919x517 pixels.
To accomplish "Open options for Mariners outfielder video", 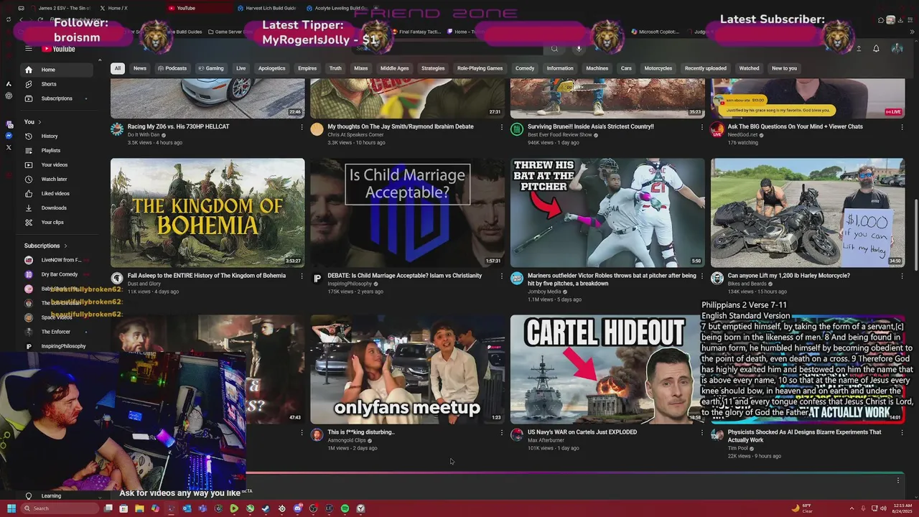I will pos(702,276).
